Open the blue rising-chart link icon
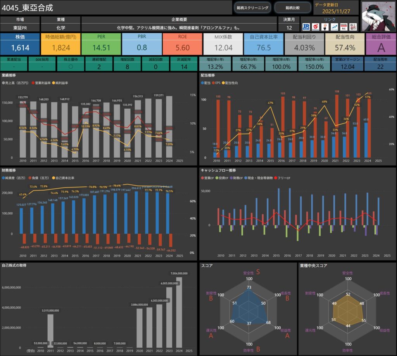The height and width of the screenshot is (356, 397). tap(334, 27)
